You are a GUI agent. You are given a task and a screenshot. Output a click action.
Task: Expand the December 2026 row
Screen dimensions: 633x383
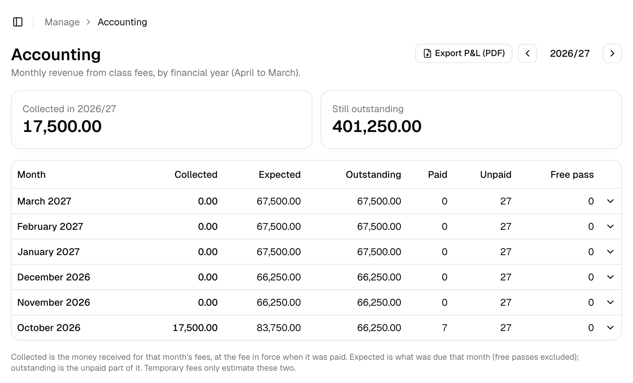click(610, 277)
